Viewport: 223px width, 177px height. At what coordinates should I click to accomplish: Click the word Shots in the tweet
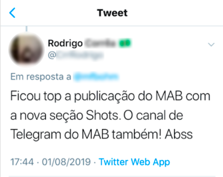[102, 115]
